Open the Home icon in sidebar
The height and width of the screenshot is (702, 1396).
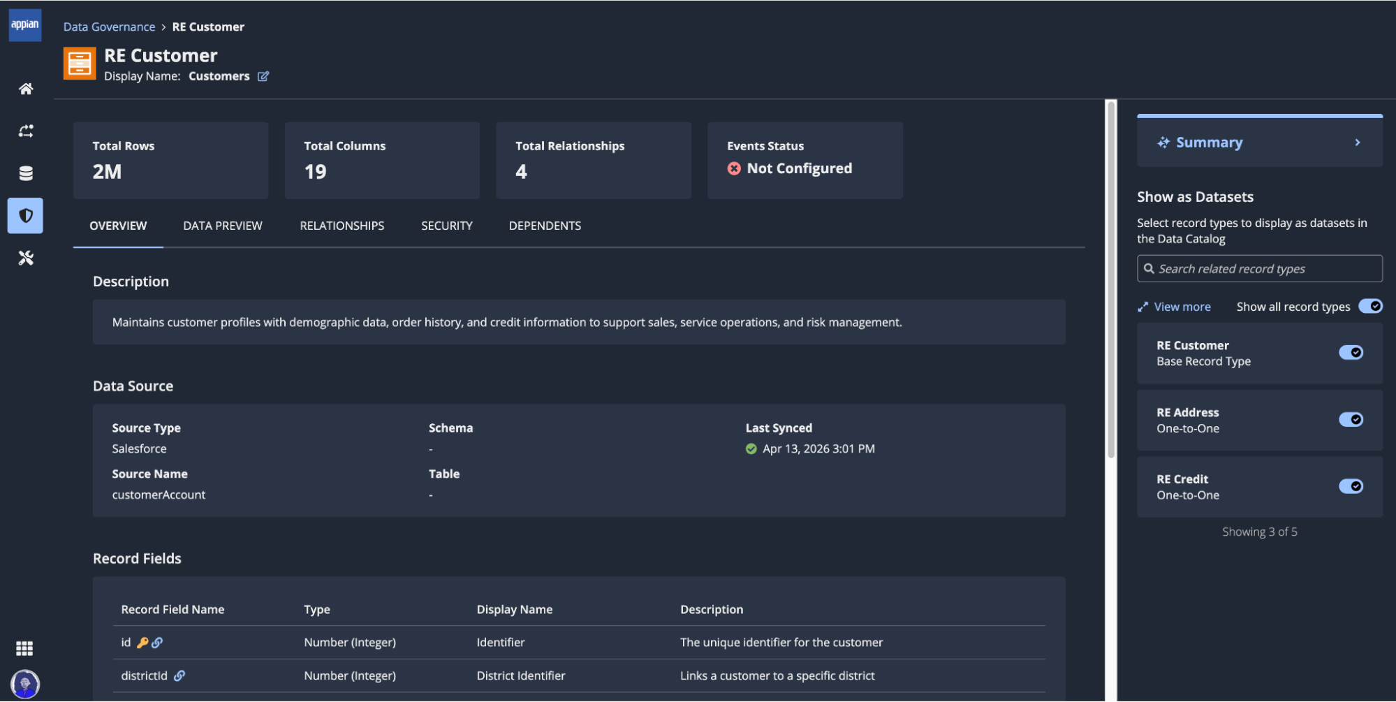26,89
